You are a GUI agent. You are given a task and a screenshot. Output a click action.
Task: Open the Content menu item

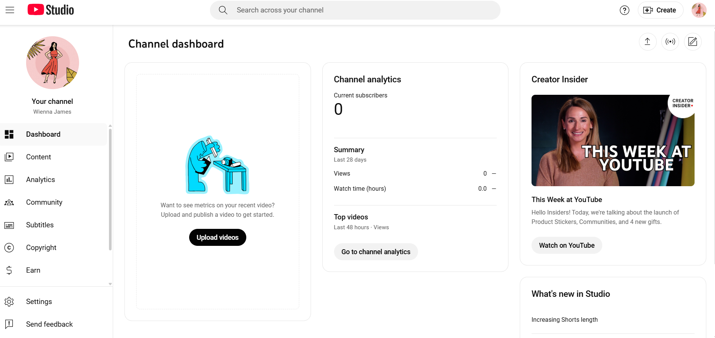tap(53, 157)
